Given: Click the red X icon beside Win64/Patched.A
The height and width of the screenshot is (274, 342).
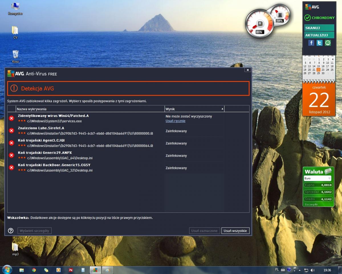Looking at the screenshot, I should point(11,118).
